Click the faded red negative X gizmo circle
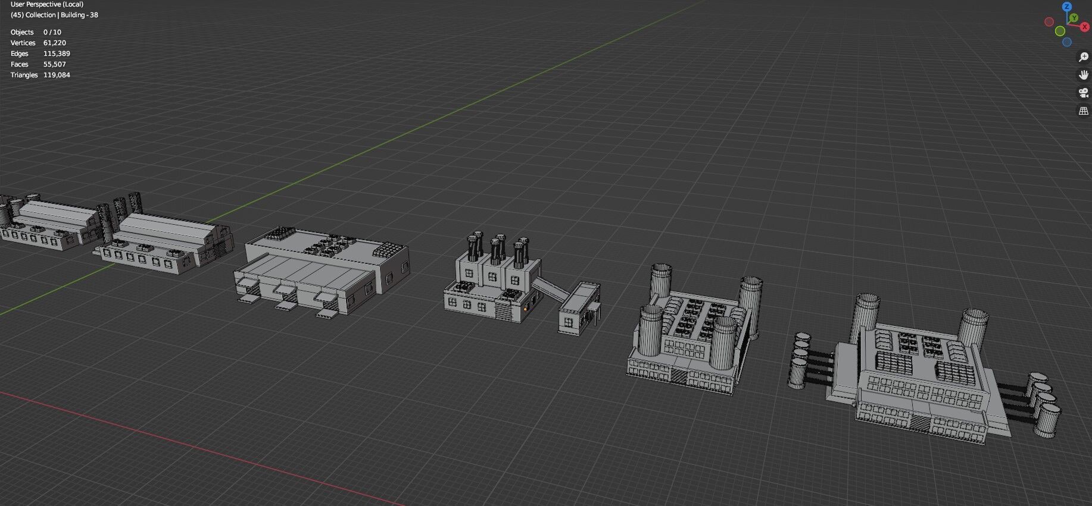 point(1049,22)
